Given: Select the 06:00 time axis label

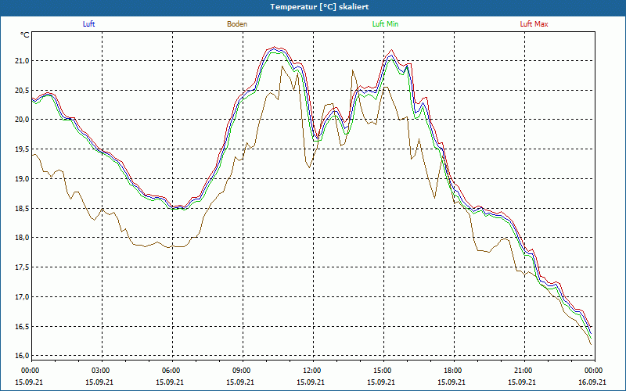Looking at the screenshot, I should point(171,371).
